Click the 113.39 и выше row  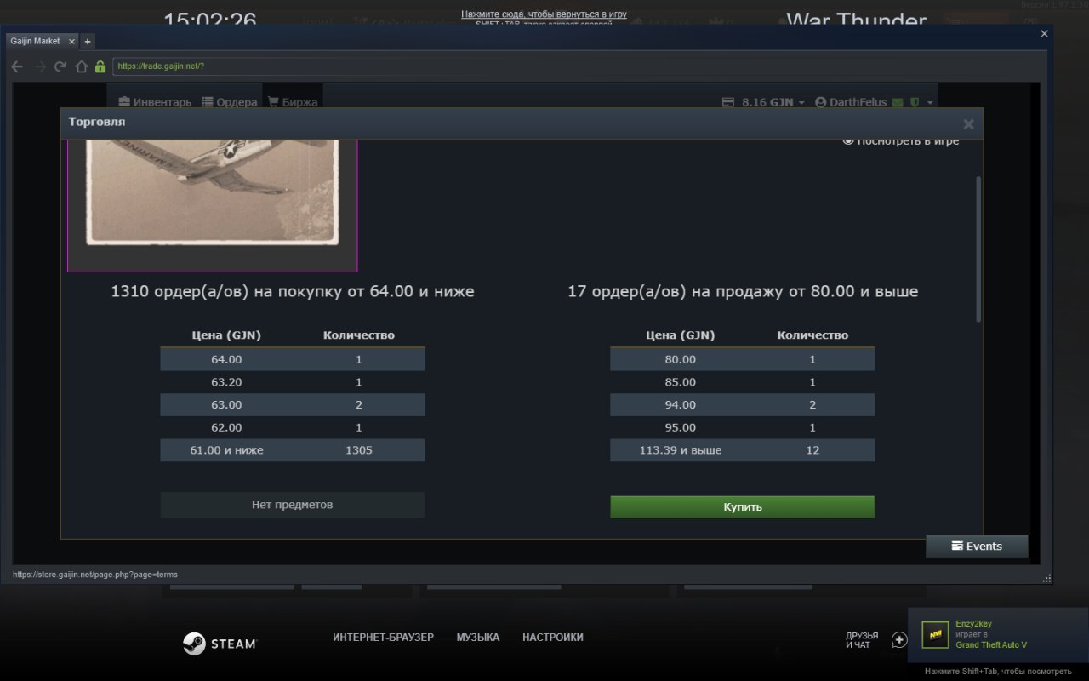click(743, 450)
